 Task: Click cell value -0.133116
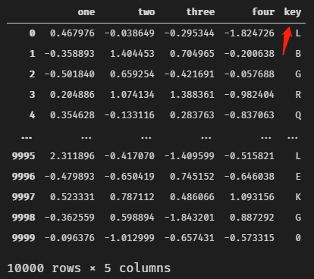130,115
